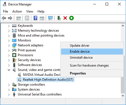The height and width of the screenshot is (105, 126).
Task: Click Scan for hardware changes monitor icon
Action: 50,18
